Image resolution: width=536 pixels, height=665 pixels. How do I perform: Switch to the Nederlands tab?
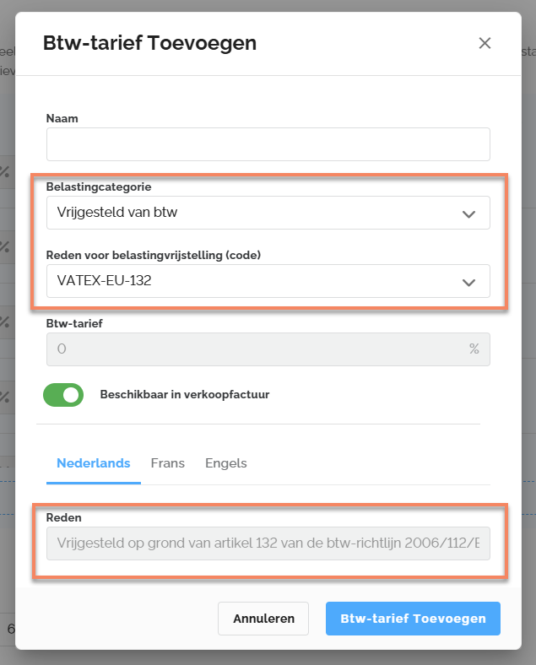point(94,463)
